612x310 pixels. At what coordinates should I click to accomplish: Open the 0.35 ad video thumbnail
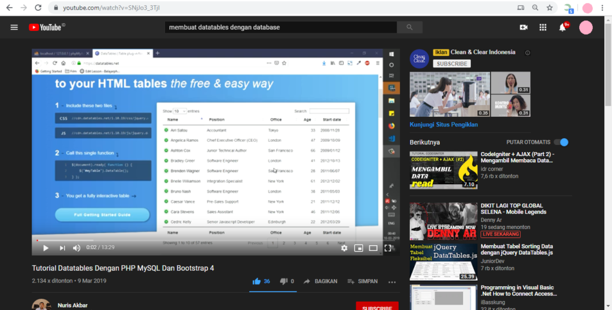(x=449, y=94)
